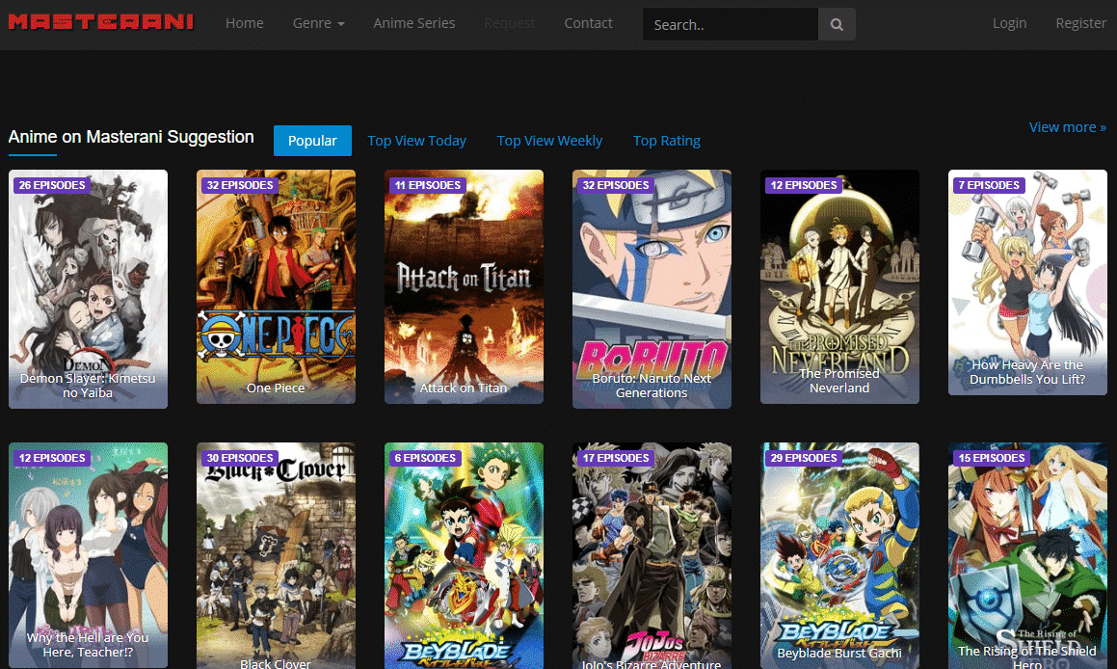Click the search magnifier icon button
This screenshot has width=1117, height=669.
pos(838,24)
